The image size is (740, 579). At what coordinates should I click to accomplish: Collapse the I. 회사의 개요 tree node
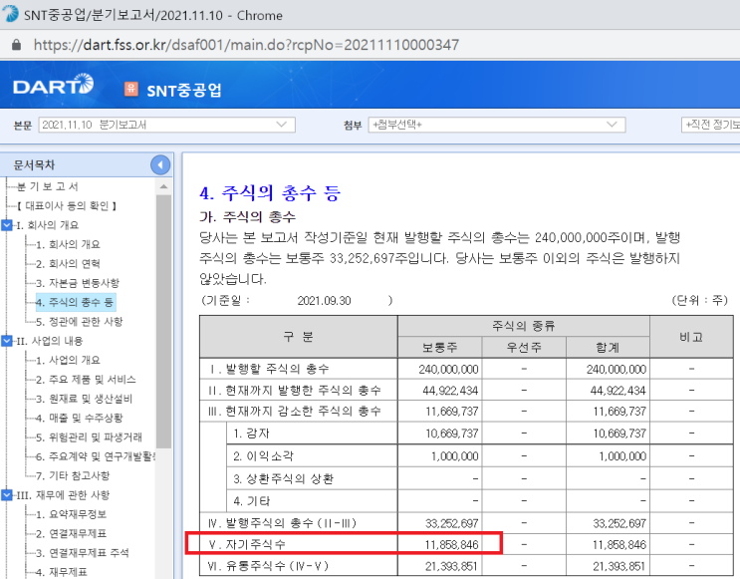[8, 225]
